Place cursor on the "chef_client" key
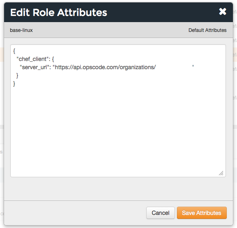This screenshot has height=228, width=237. tap(32, 59)
